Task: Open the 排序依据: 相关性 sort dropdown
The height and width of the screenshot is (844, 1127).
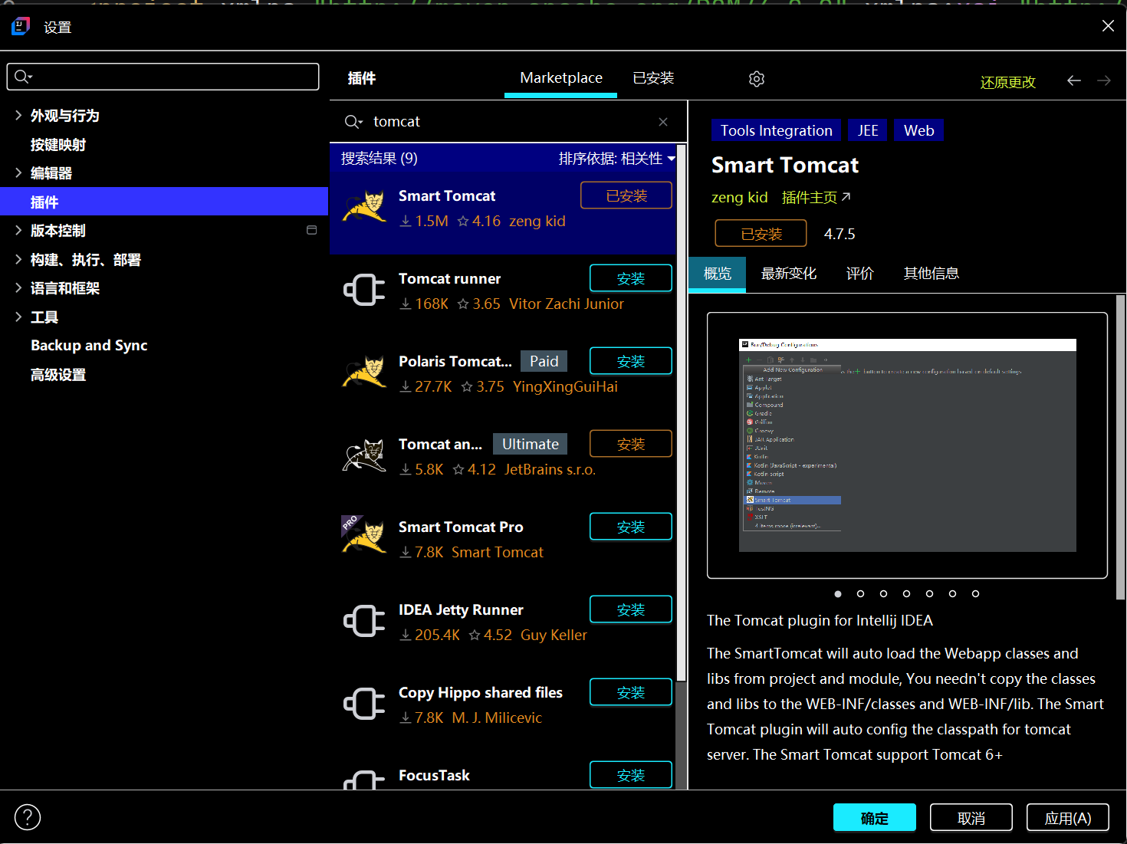Action: tap(616, 159)
